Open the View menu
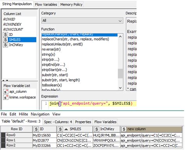This screenshot has height=150, width=185. (56, 114)
